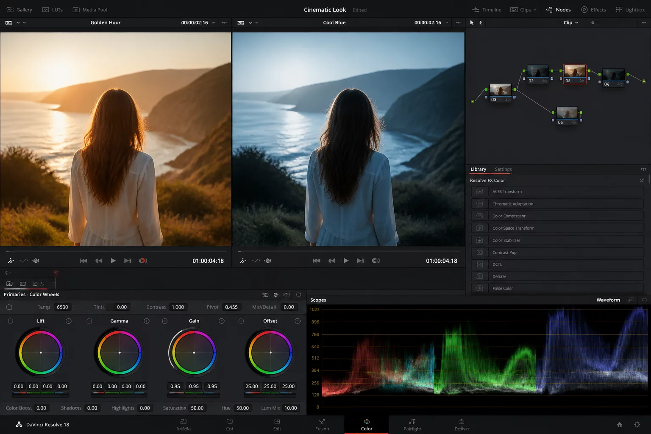Open project settings gear icon

click(x=637, y=424)
